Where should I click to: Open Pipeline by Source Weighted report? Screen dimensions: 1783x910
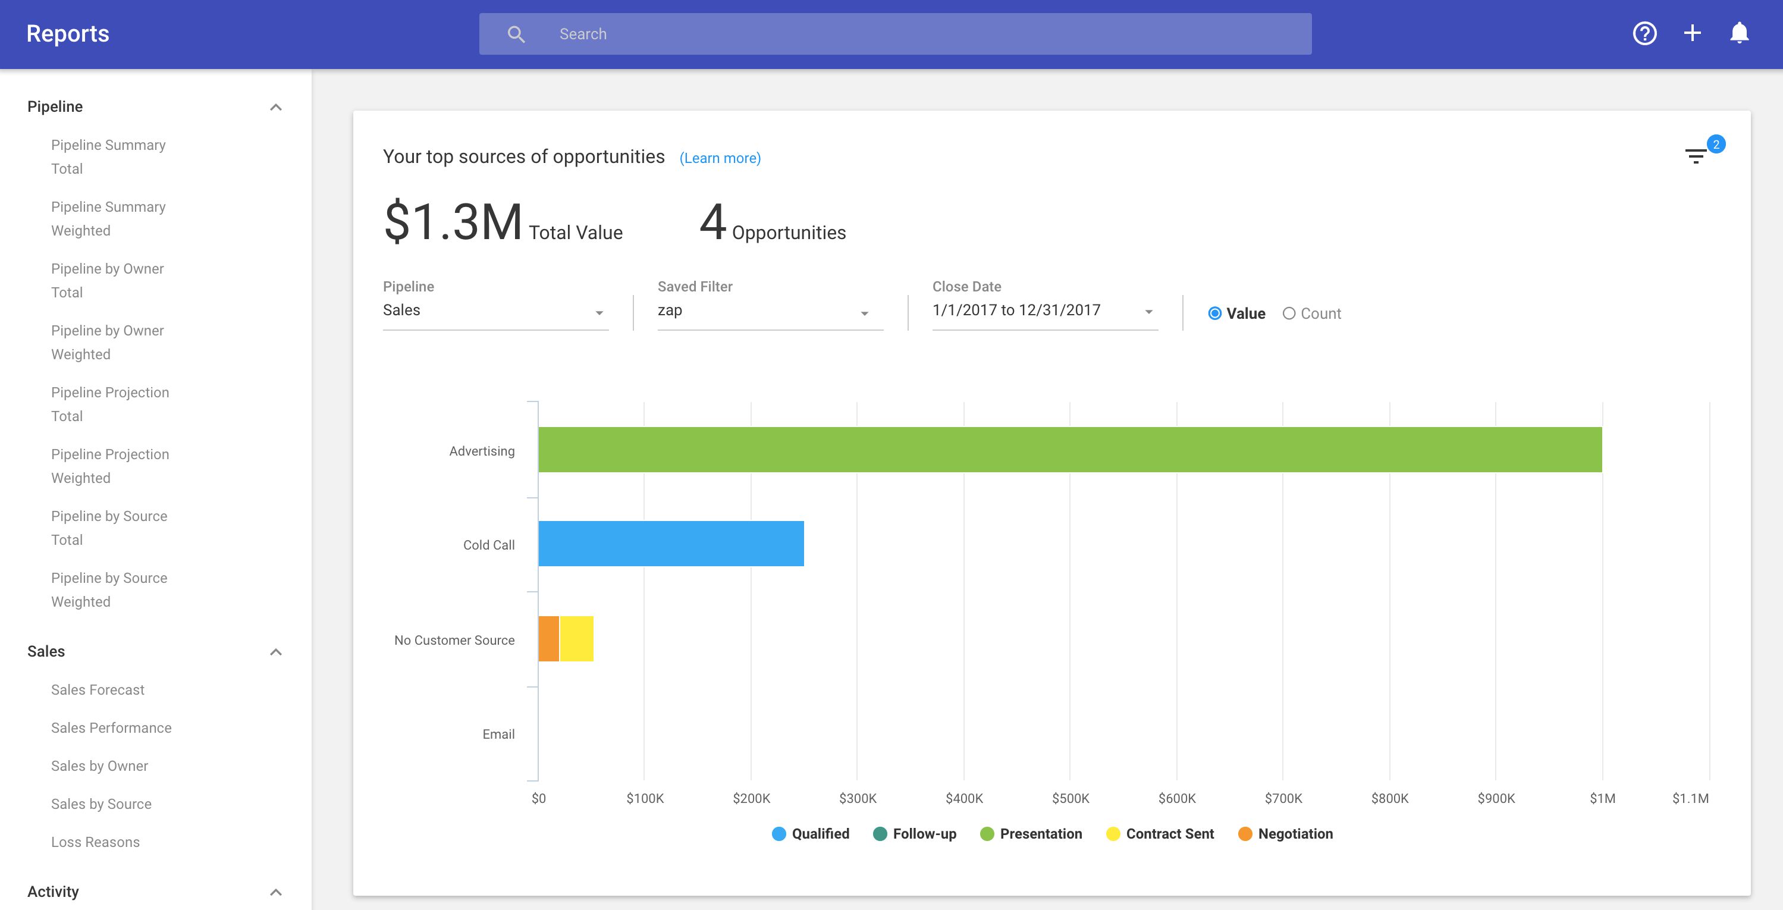(x=109, y=589)
